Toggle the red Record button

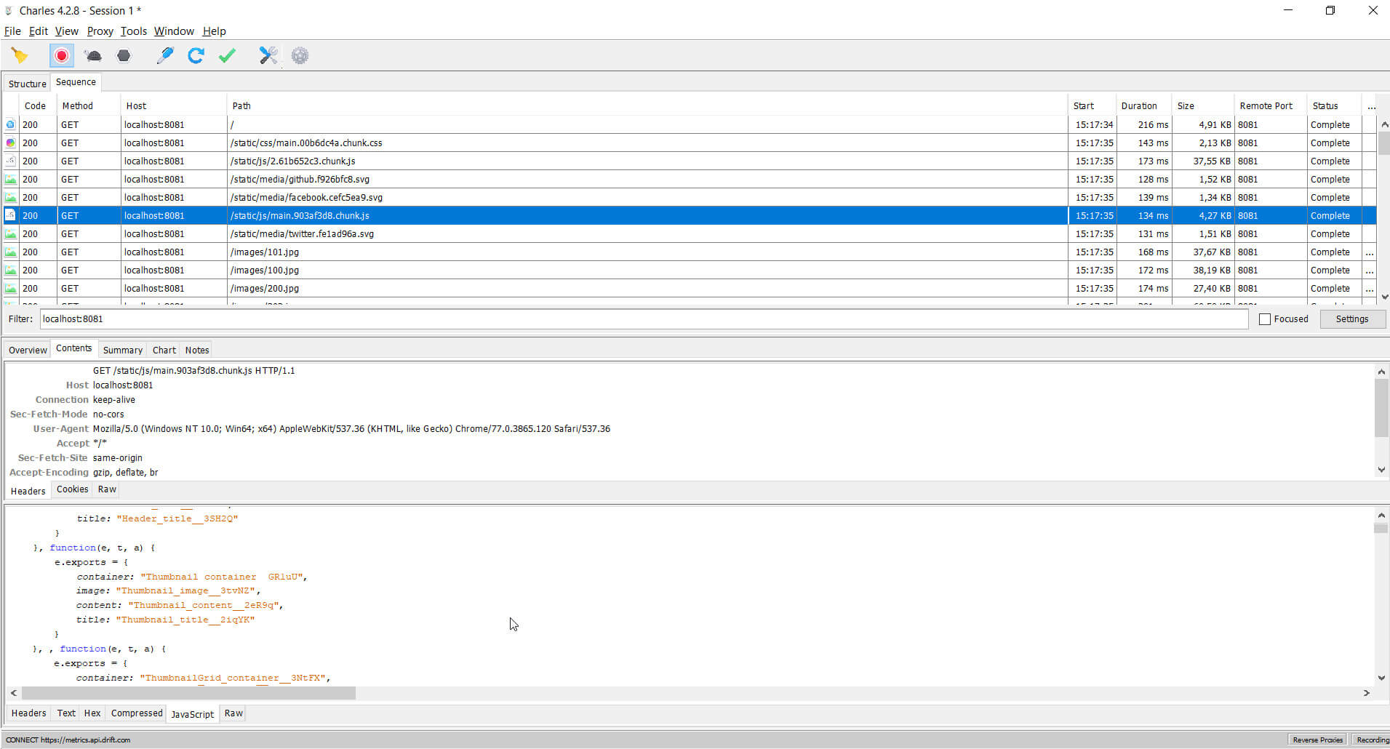tap(62, 55)
